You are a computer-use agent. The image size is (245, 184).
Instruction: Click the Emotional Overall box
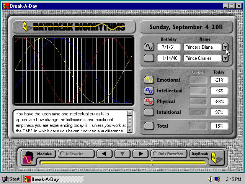click(x=198, y=80)
